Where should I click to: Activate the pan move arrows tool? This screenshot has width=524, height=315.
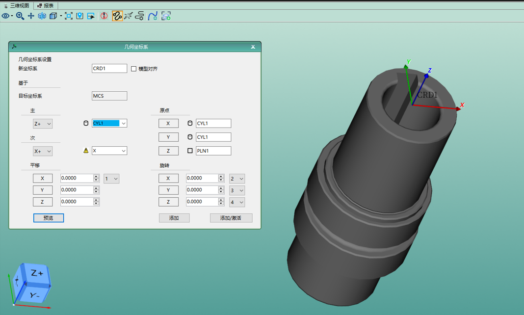coord(31,16)
